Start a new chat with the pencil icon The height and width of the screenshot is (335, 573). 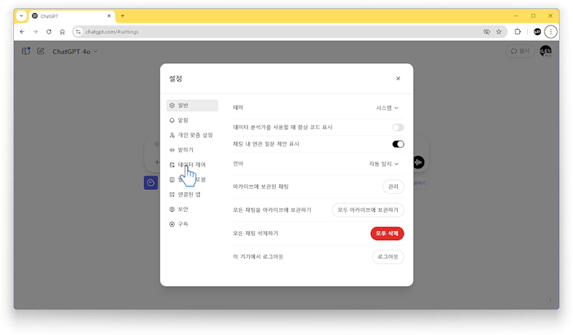pos(41,51)
